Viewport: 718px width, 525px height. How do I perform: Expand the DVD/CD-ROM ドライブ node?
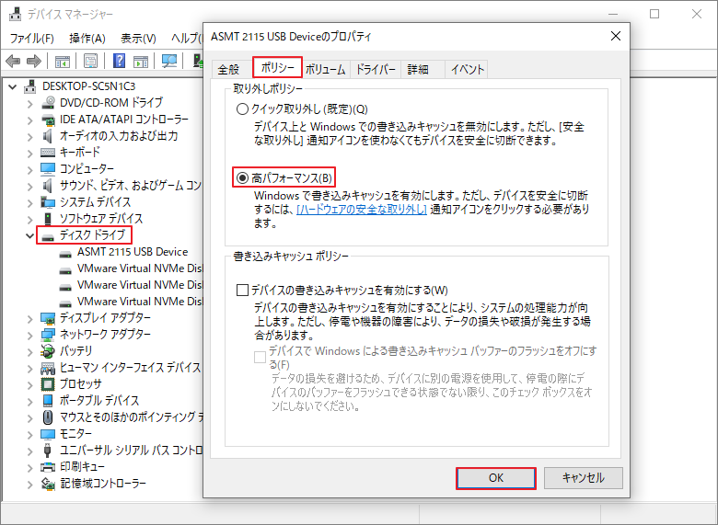point(29,104)
